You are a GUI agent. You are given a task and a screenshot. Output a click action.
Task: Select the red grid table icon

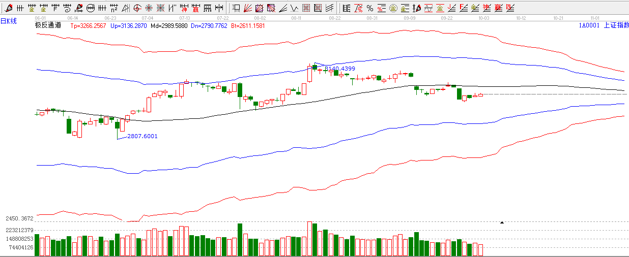[306, 8]
